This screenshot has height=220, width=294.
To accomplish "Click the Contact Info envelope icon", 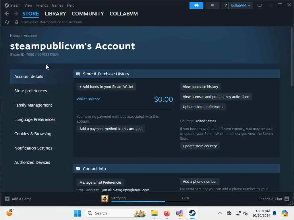I will pos(78,169).
